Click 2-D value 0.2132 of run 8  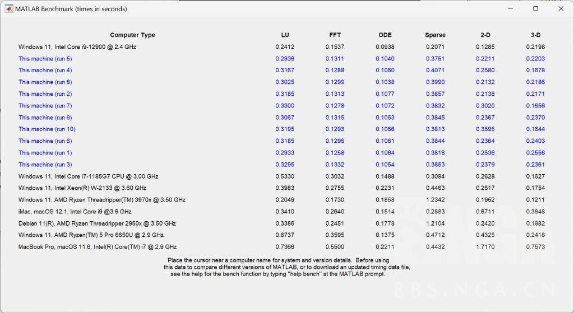tap(485, 82)
